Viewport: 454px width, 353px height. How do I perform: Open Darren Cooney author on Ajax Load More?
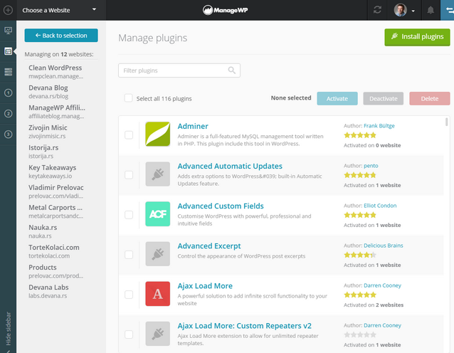pos(382,285)
